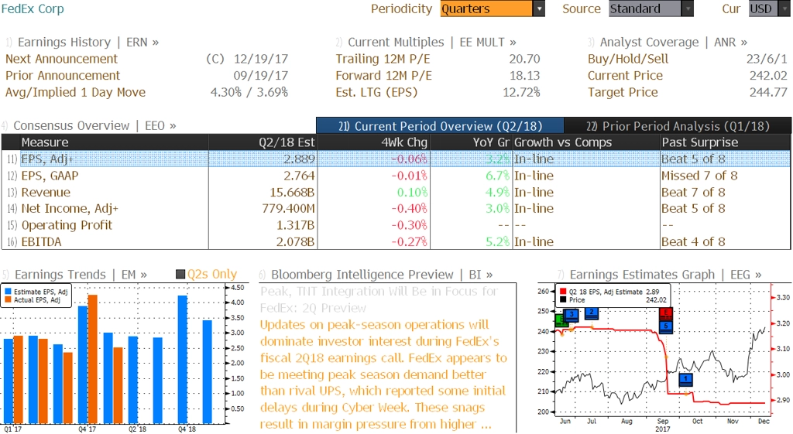Open the Source Standard dropdown

coord(651,9)
